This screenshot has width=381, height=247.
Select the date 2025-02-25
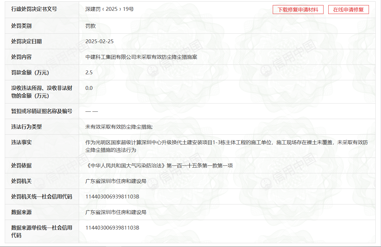tap(99, 42)
